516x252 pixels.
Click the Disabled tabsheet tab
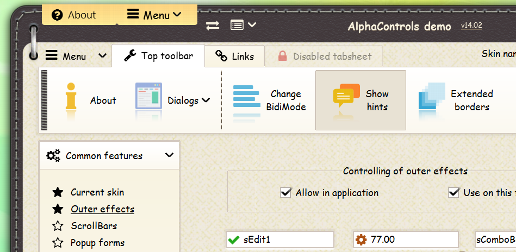click(x=324, y=56)
